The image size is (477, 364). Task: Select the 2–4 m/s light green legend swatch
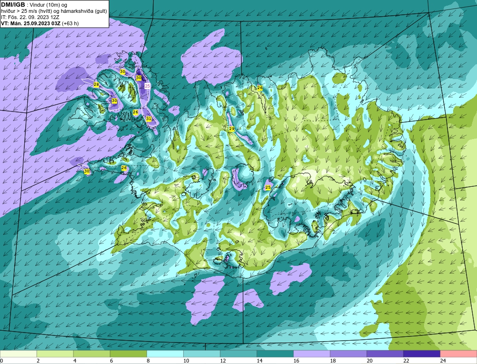coord(55,354)
